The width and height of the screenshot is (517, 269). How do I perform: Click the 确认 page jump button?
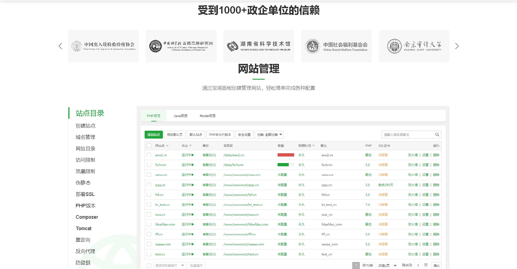point(437,265)
